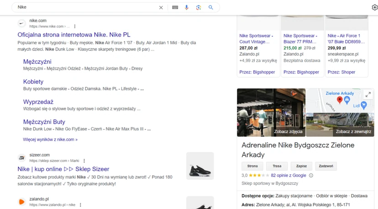The image size is (378, 209).
Task: Open the Wyprzedaż sitelink
Action: click(38, 102)
